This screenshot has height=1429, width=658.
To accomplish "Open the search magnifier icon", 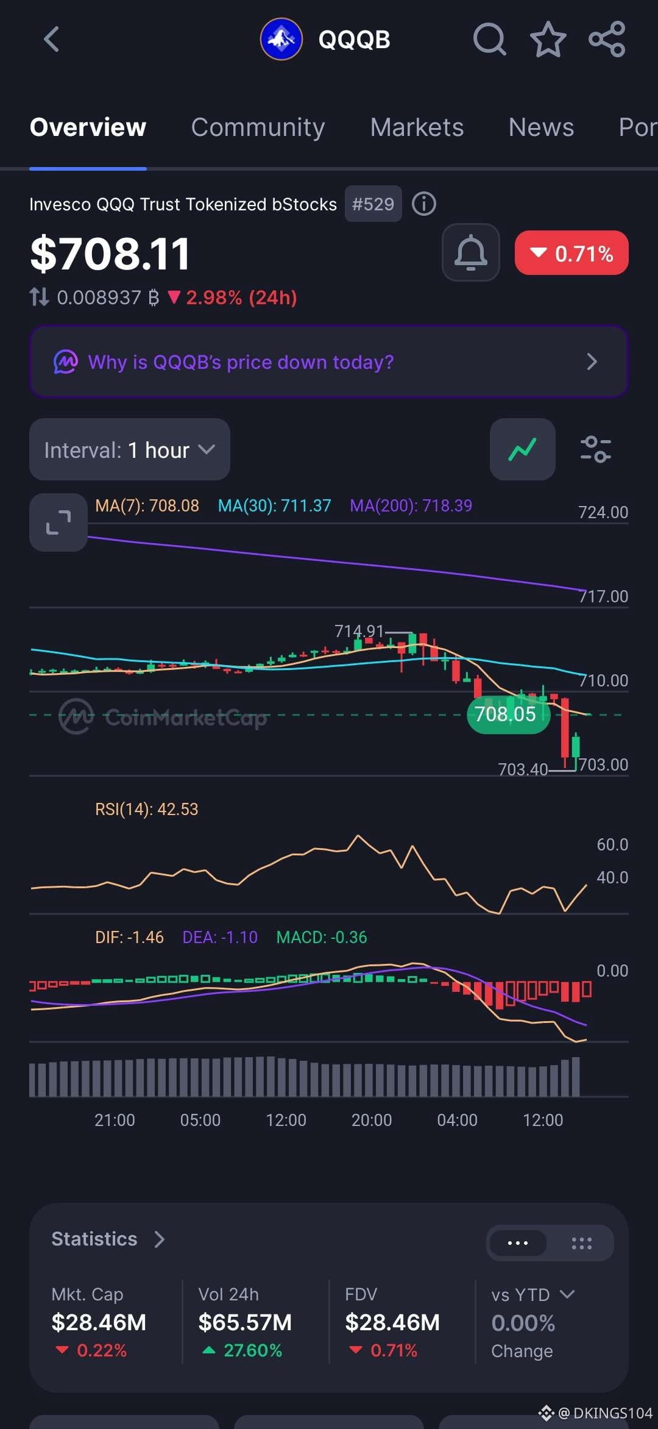I will tap(489, 40).
